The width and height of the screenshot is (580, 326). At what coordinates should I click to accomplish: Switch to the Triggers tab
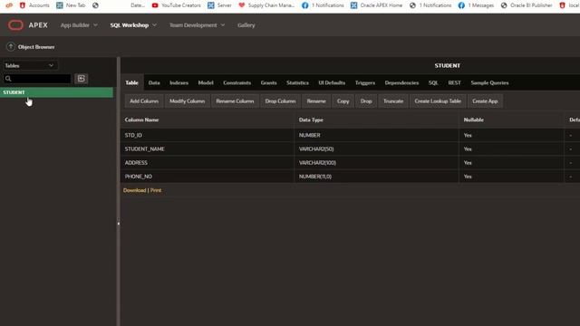(x=365, y=82)
